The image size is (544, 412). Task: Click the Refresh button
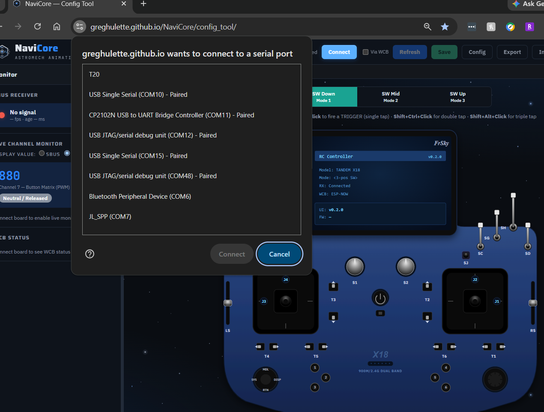pos(410,52)
